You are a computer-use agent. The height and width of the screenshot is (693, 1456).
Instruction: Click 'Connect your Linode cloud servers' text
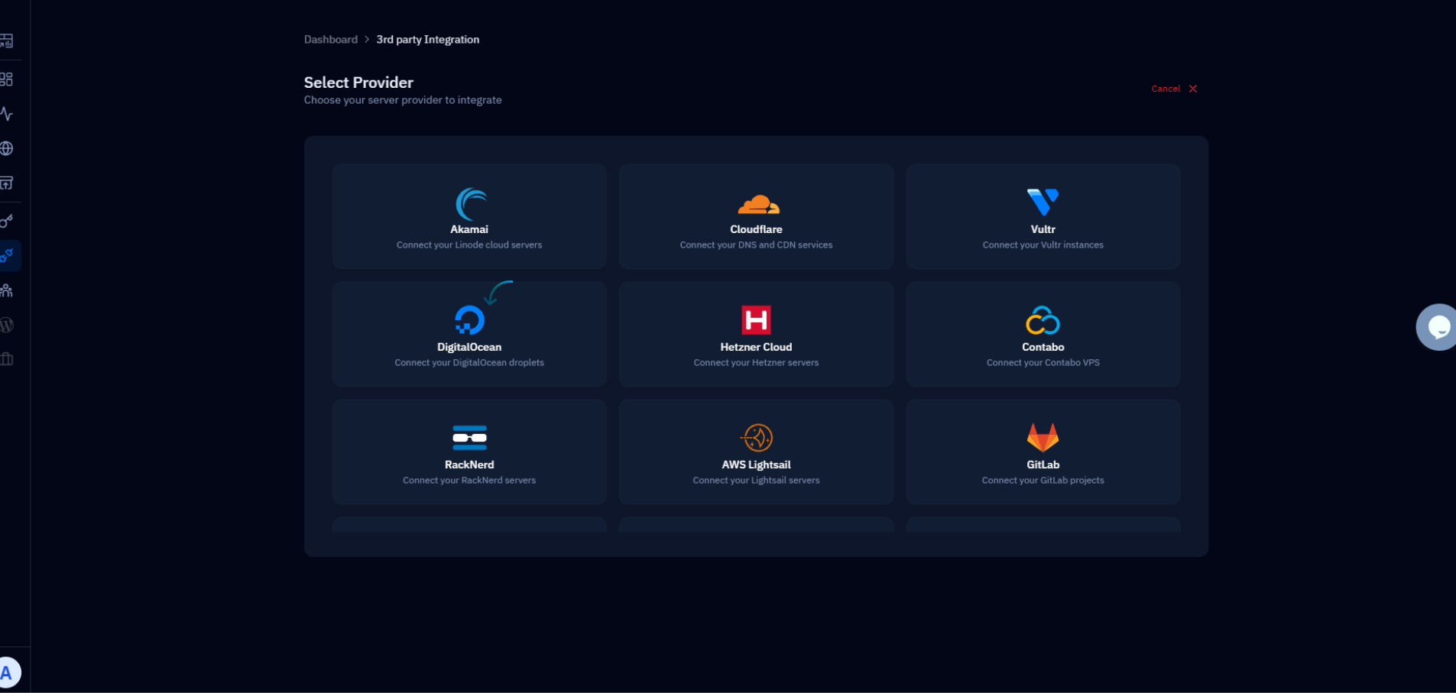(469, 245)
